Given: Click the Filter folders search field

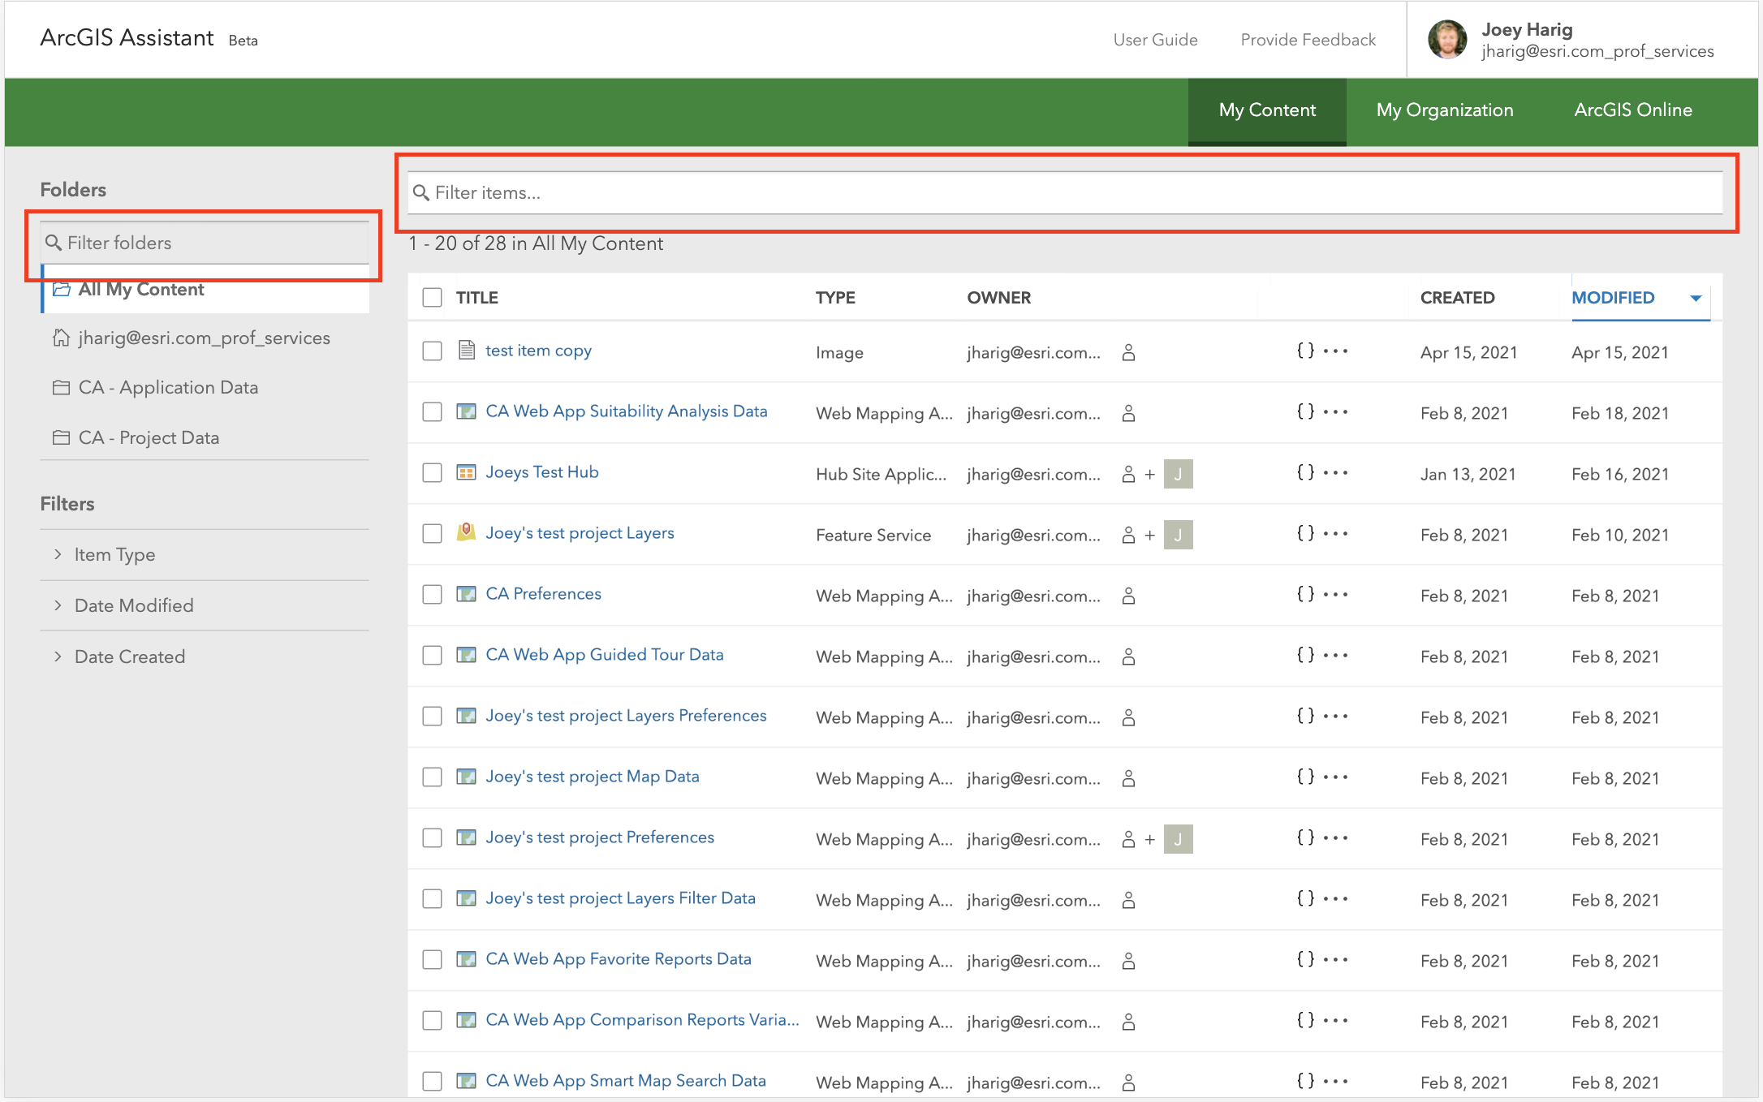Looking at the screenshot, I should (205, 243).
